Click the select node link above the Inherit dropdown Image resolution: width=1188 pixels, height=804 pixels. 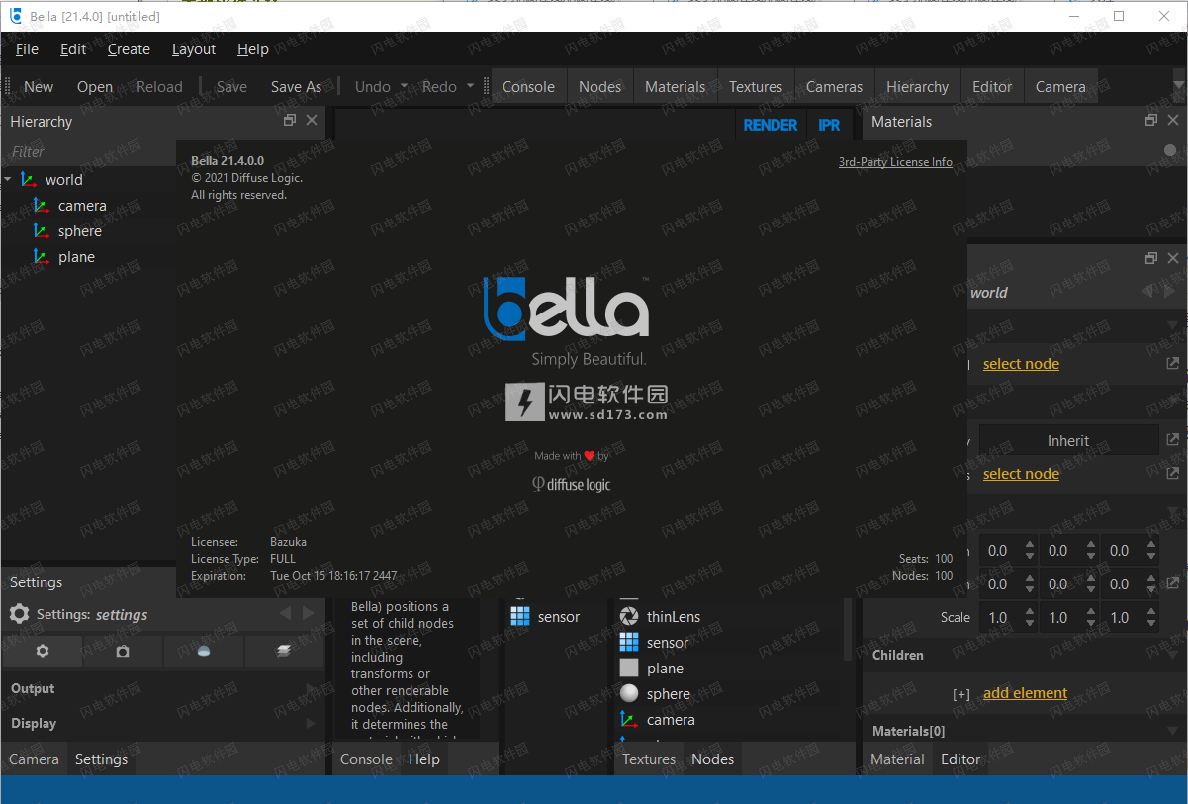coord(1021,364)
